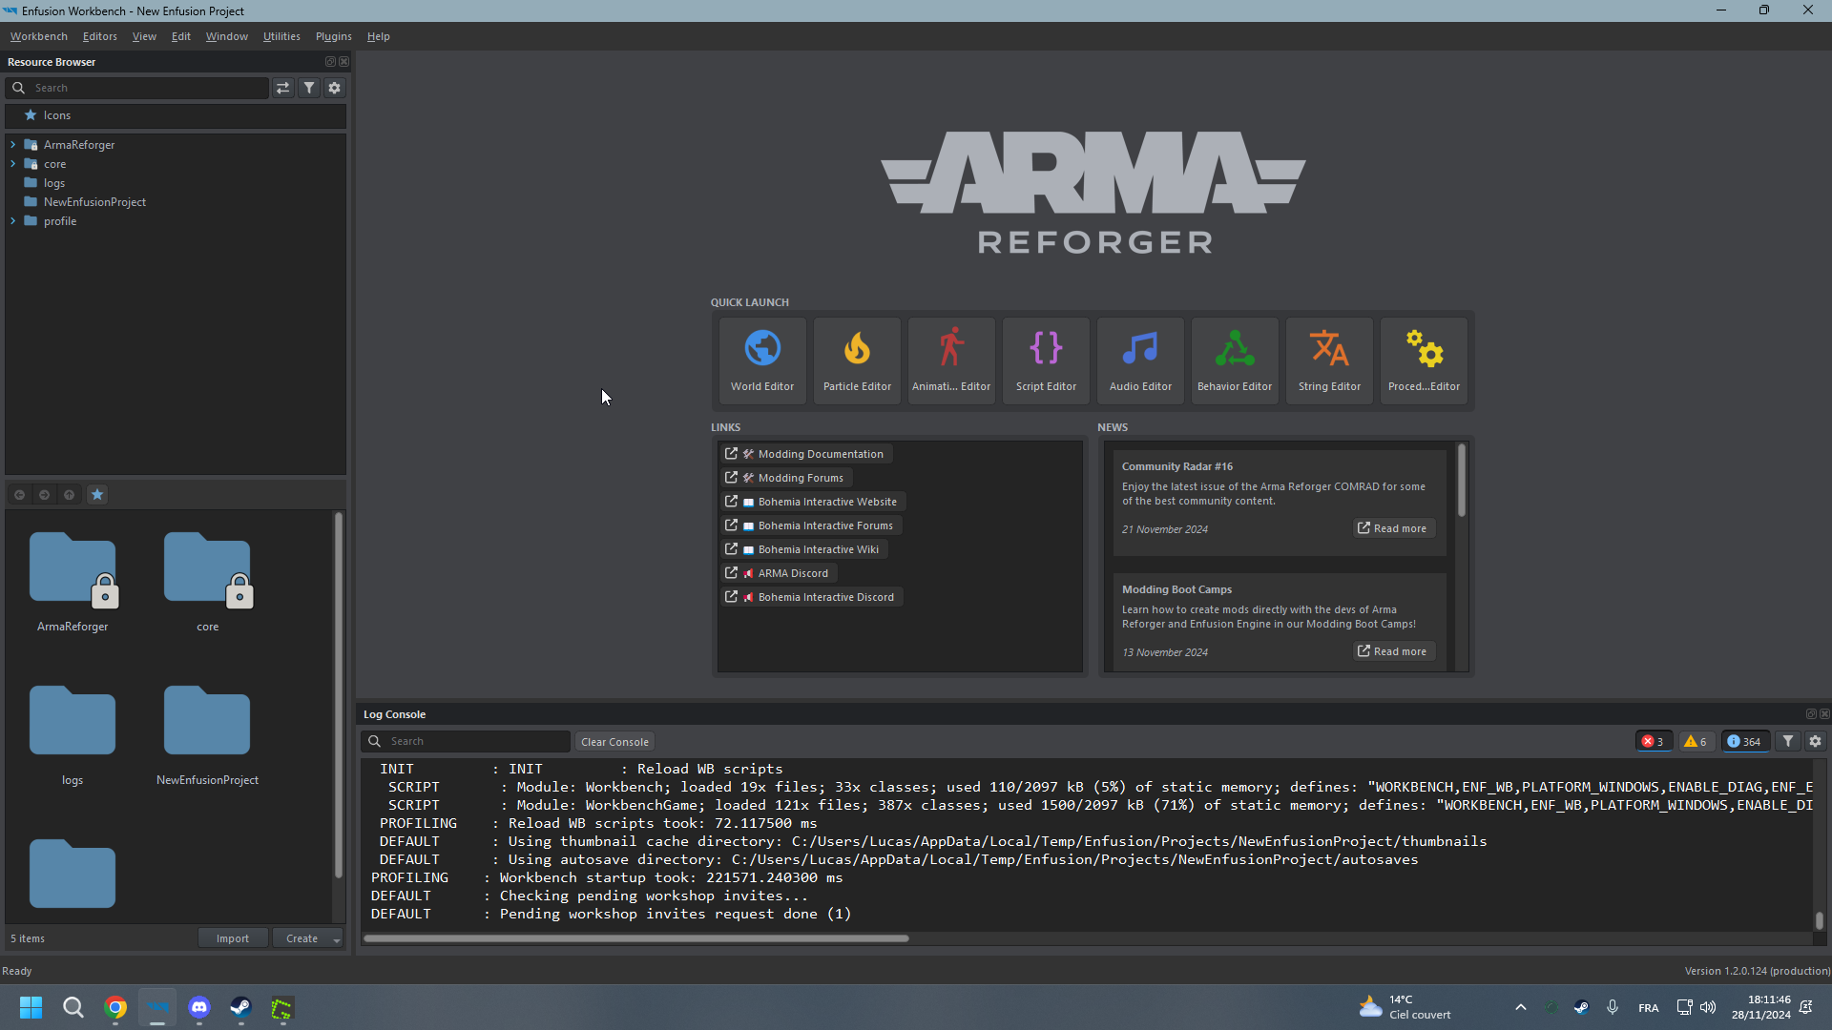The width and height of the screenshot is (1832, 1030).
Task: Open the Editors menu
Action: [100, 36]
